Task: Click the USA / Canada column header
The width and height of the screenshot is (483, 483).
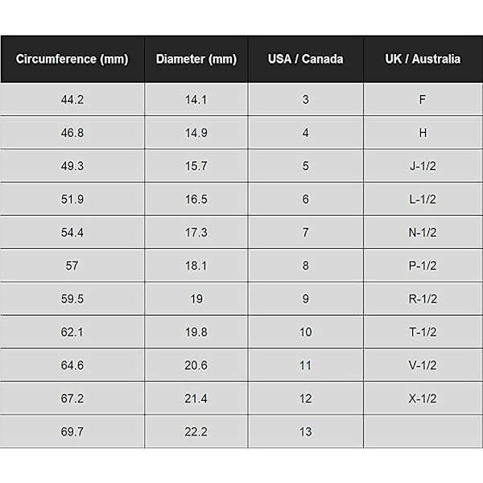Action: (x=306, y=59)
